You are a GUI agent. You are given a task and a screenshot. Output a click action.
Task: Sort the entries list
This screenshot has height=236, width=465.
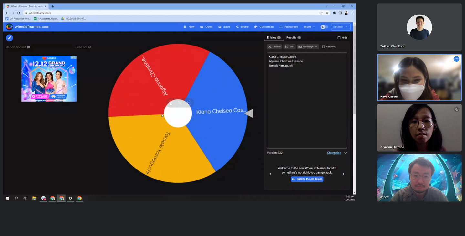pos(290,47)
